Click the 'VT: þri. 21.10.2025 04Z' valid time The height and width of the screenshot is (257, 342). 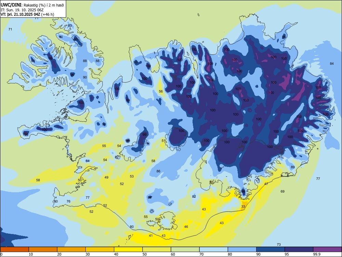click(20, 14)
